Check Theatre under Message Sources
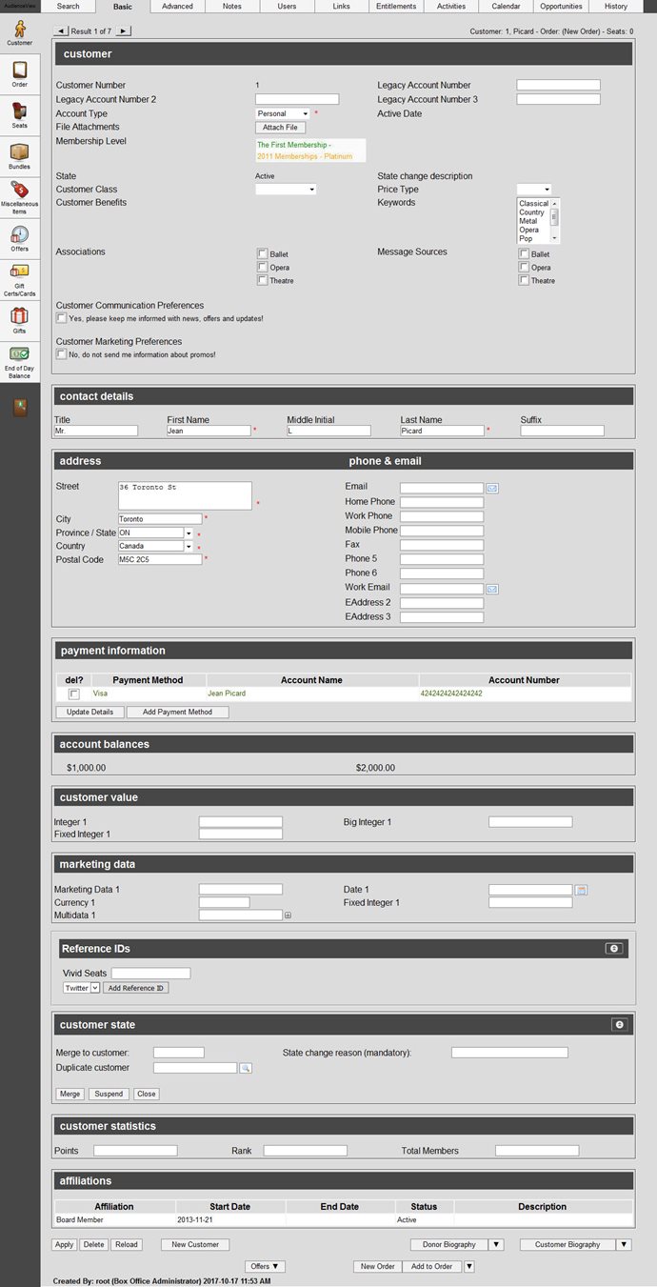The image size is (657, 1287). pos(524,281)
